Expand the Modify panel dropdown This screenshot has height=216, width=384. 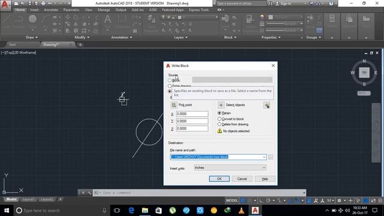tap(82, 37)
